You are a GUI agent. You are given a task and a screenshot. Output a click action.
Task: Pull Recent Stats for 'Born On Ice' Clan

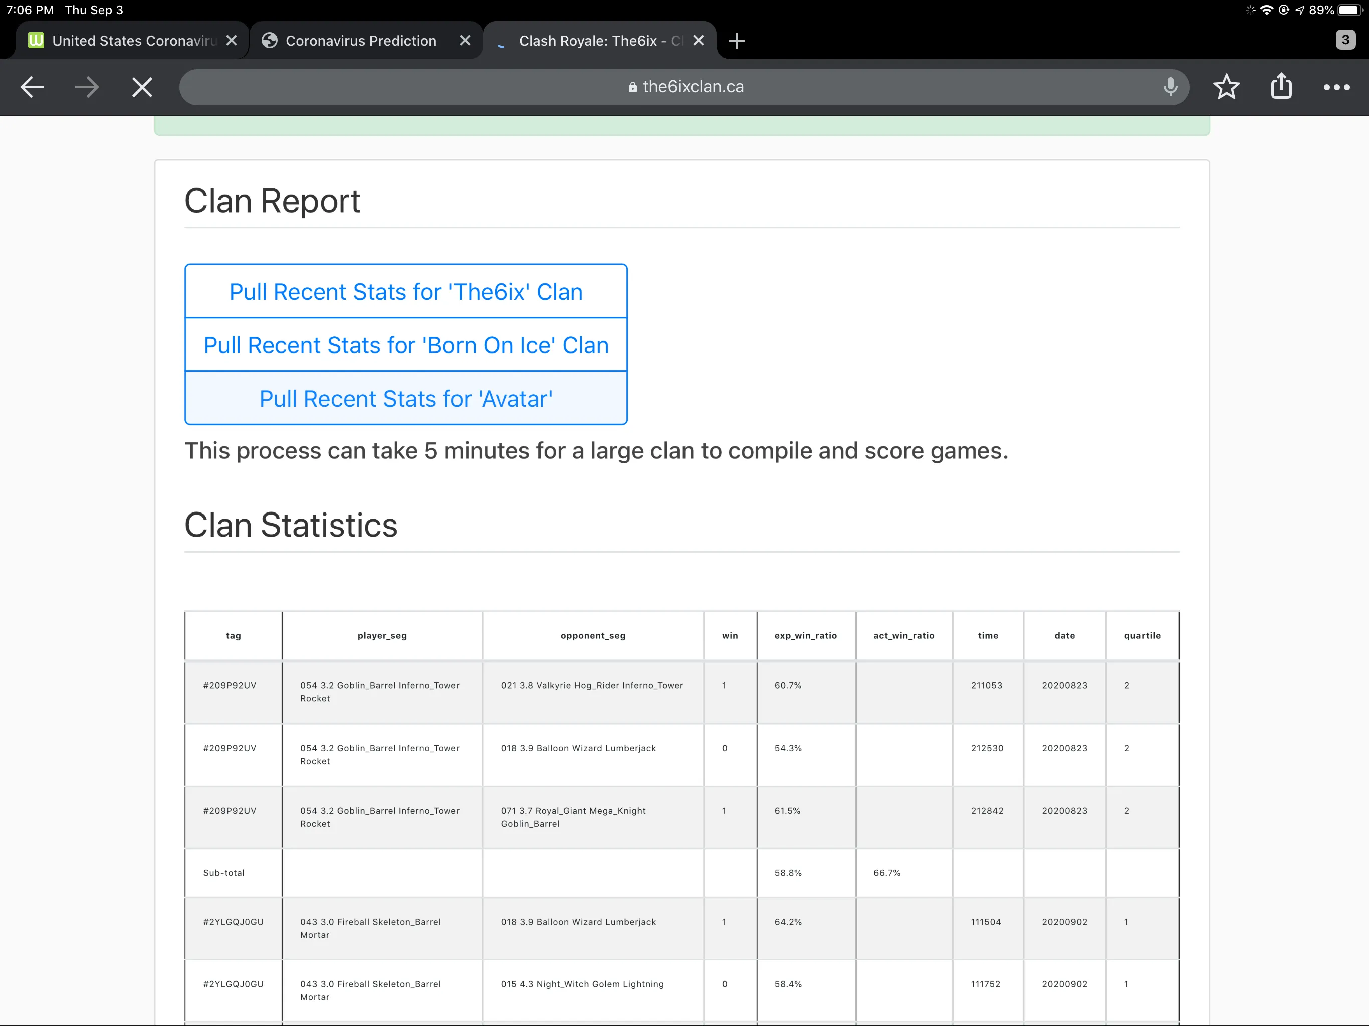[406, 345]
